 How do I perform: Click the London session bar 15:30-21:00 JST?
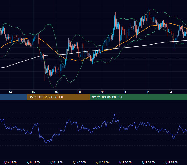pos(58,97)
